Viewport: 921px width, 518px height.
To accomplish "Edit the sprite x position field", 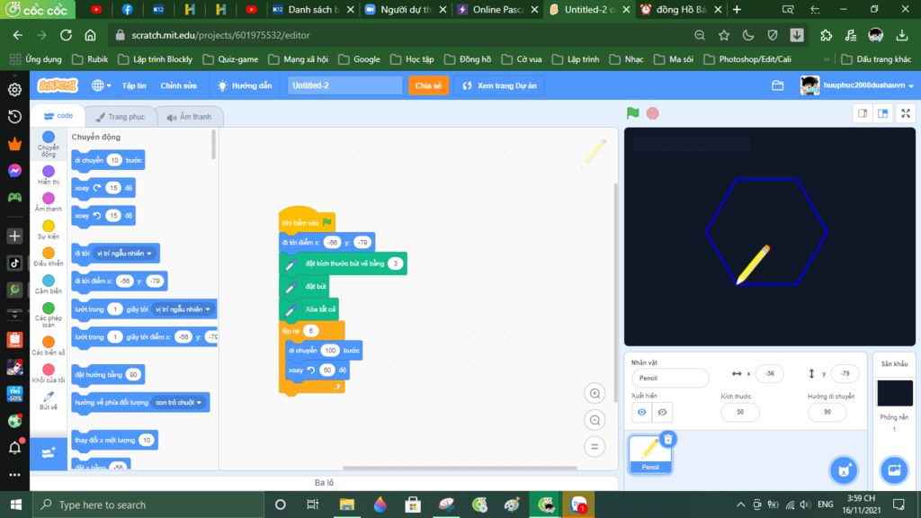I will [x=770, y=373].
